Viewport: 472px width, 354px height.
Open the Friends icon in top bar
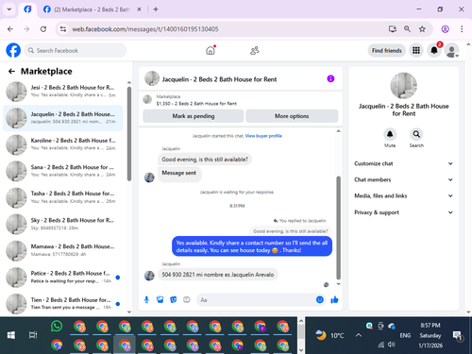[255, 50]
